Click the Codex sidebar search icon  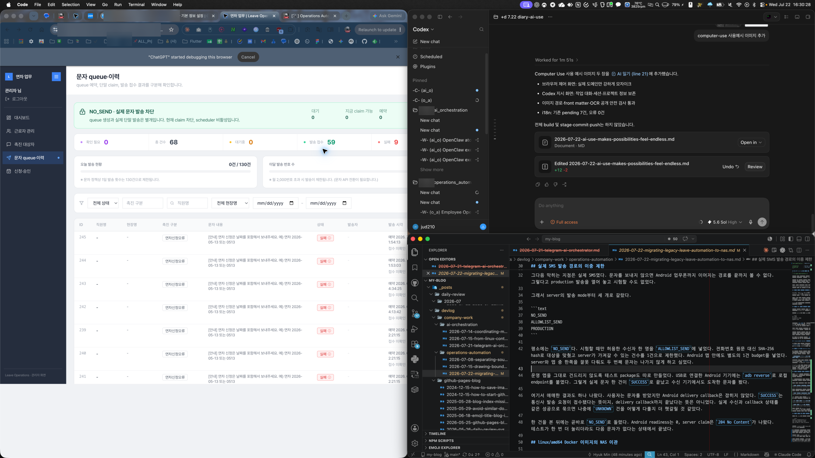tap(481, 29)
